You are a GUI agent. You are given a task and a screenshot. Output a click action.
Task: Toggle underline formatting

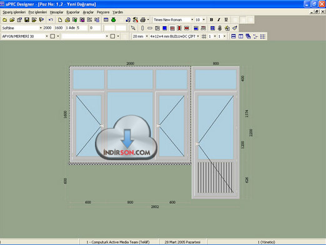226,20
